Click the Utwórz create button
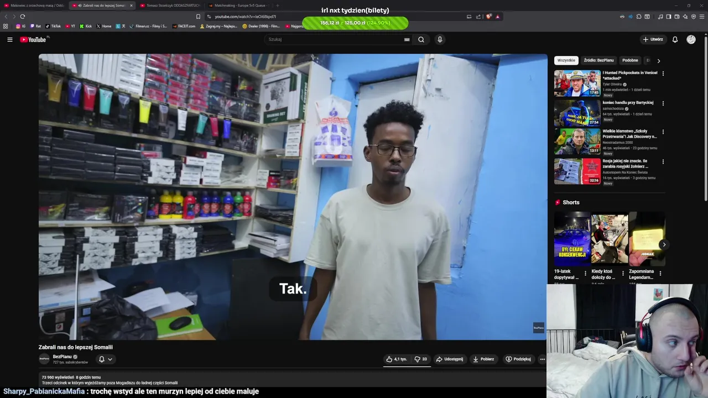The height and width of the screenshot is (398, 708). click(653, 39)
